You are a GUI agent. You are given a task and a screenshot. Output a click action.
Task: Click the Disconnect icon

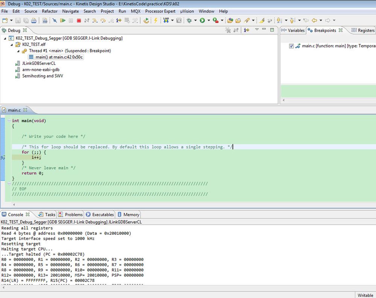click(x=87, y=21)
